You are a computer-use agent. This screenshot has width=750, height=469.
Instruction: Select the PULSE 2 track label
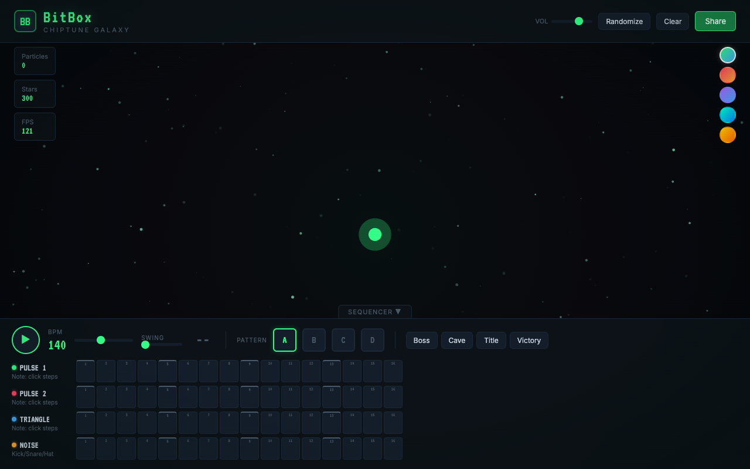[x=33, y=394]
